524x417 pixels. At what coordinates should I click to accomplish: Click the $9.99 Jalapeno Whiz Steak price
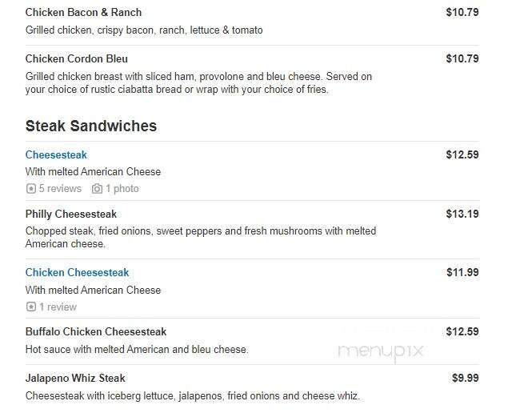(x=465, y=378)
